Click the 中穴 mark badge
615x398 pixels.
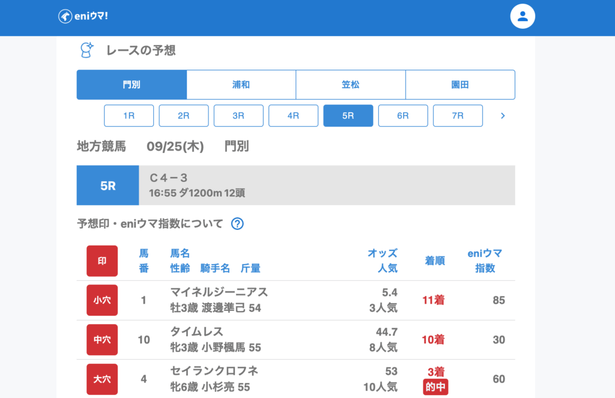pyautogui.click(x=102, y=340)
